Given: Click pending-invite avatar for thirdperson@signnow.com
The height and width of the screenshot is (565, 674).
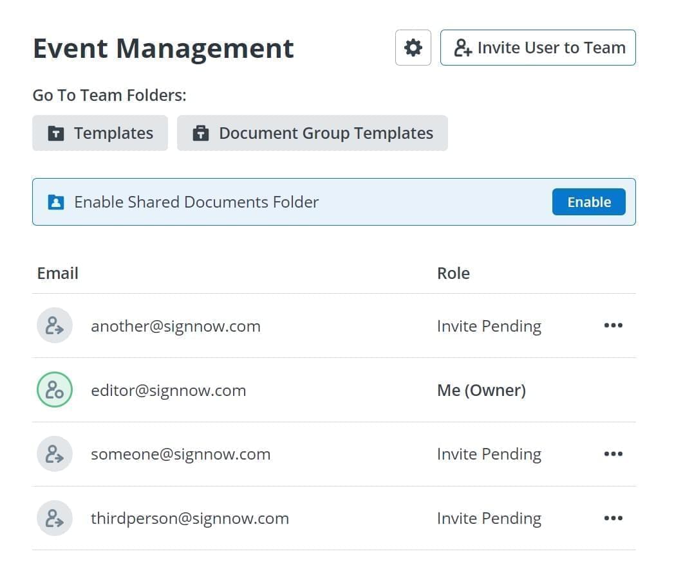Looking at the screenshot, I should [55, 518].
